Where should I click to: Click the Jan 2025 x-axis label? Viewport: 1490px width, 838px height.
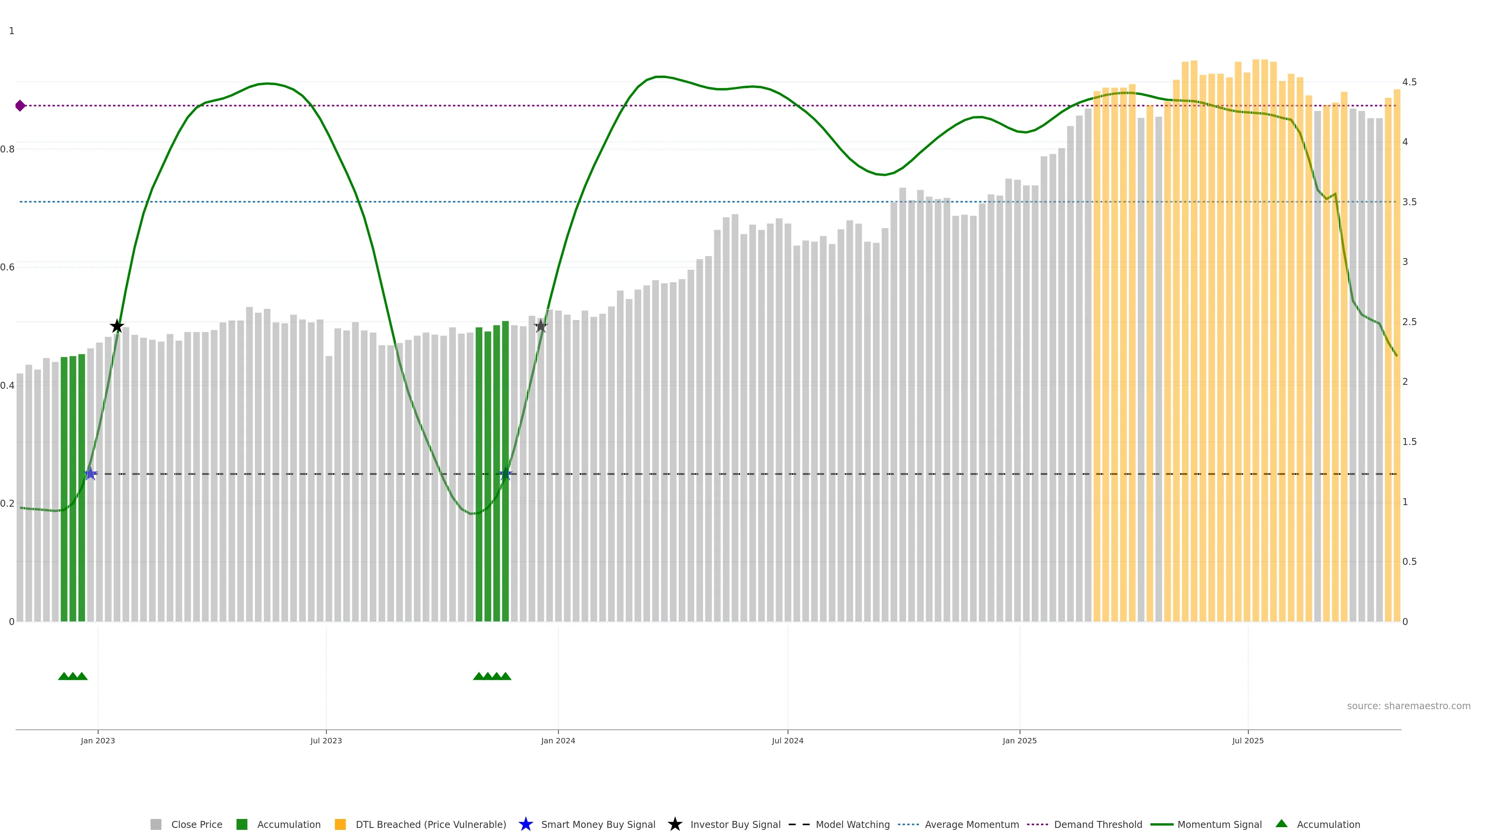click(x=1019, y=741)
